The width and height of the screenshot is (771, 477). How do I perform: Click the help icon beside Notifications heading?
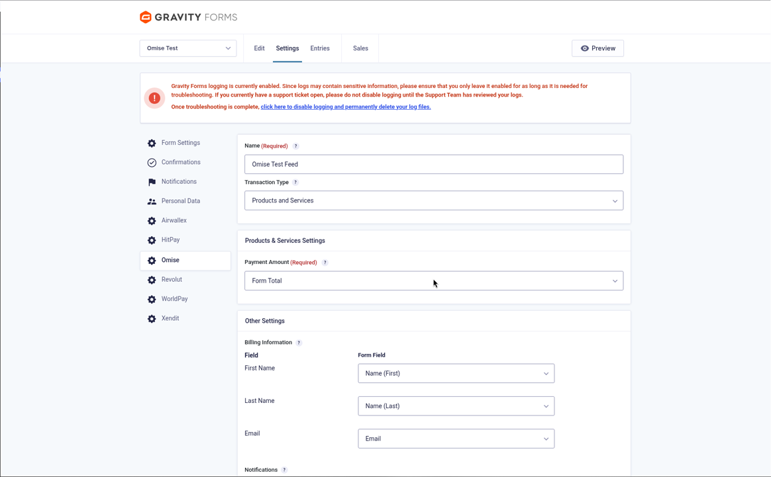pyautogui.click(x=284, y=470)
